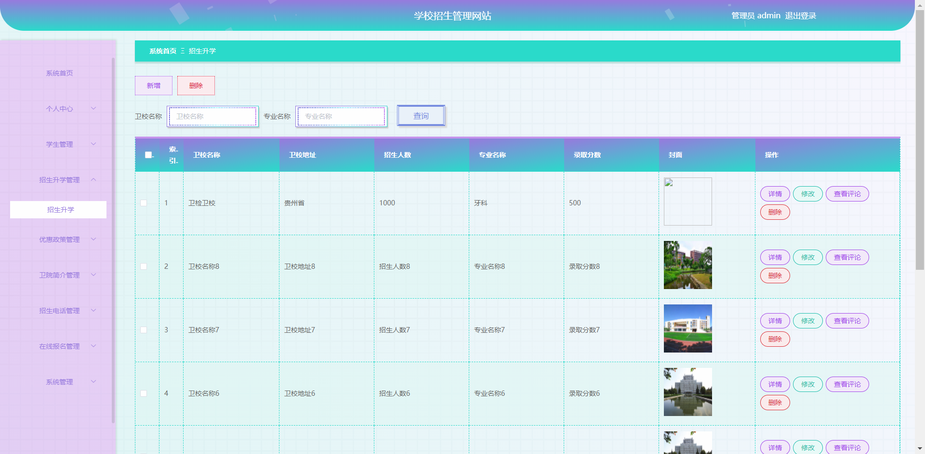The image size is (925, 454).
Task: Click the 查询 search button
Action: coord(421,116)
